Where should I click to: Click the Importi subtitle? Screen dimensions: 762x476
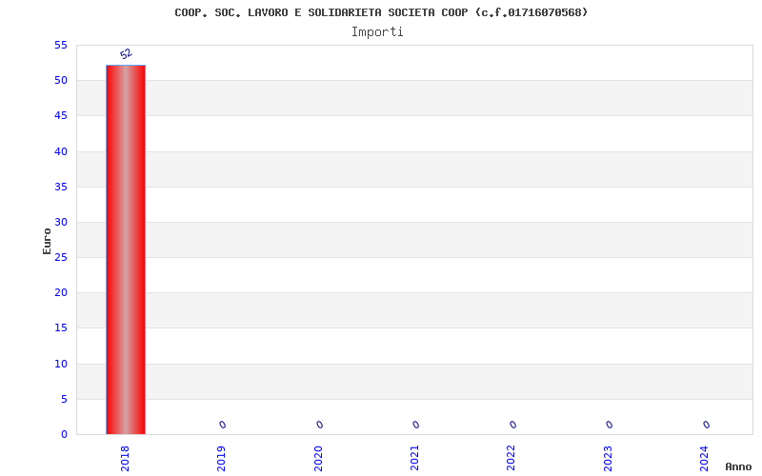click(377, 32)
